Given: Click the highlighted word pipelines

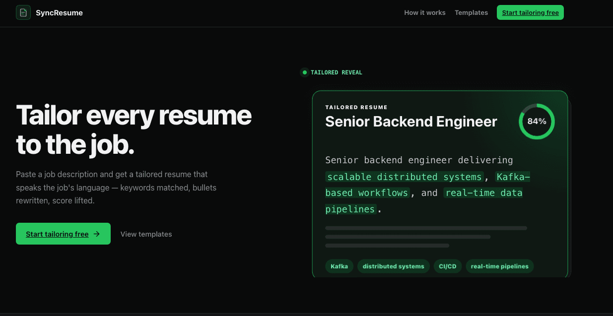Looking at the screenshot, I should point(351,209).
